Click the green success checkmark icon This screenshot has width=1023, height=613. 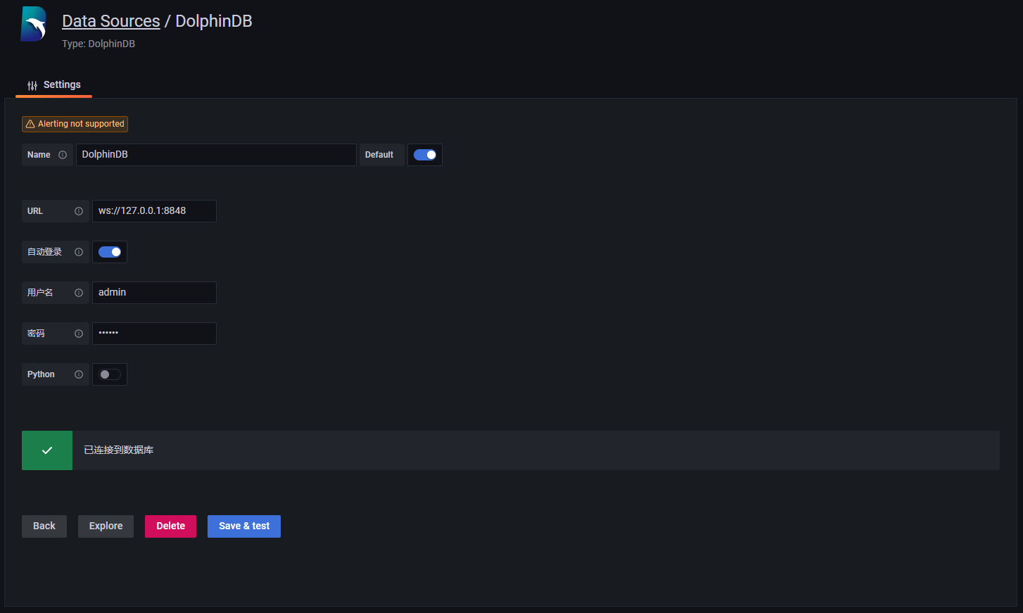(x=47, y=450)
